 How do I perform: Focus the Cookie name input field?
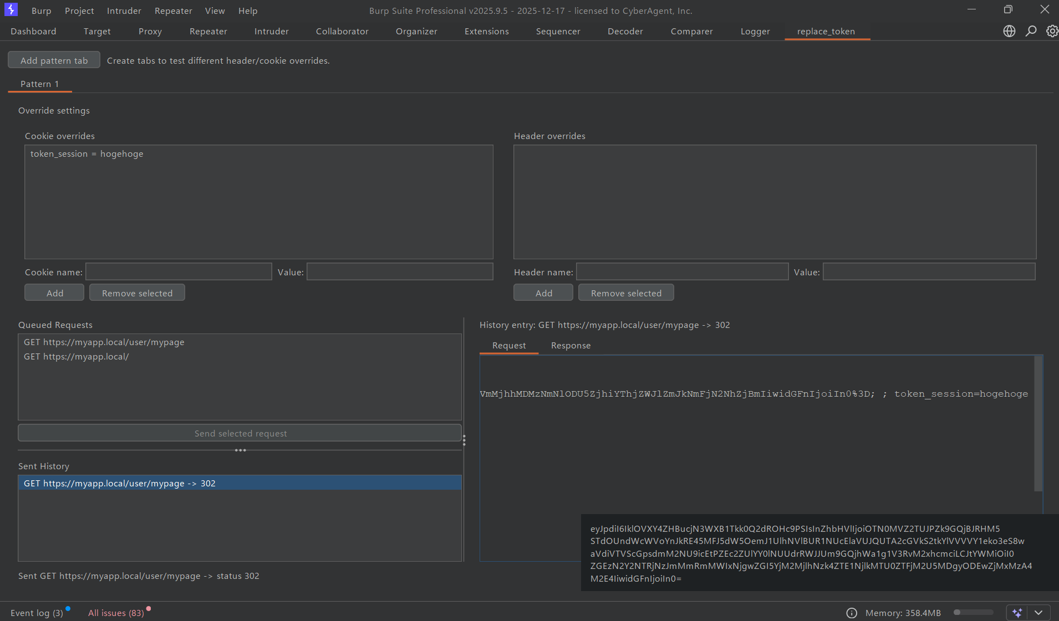179,271
